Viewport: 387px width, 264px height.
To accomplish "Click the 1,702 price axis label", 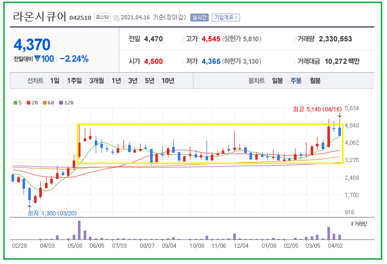I will click(x=352, y=195).
